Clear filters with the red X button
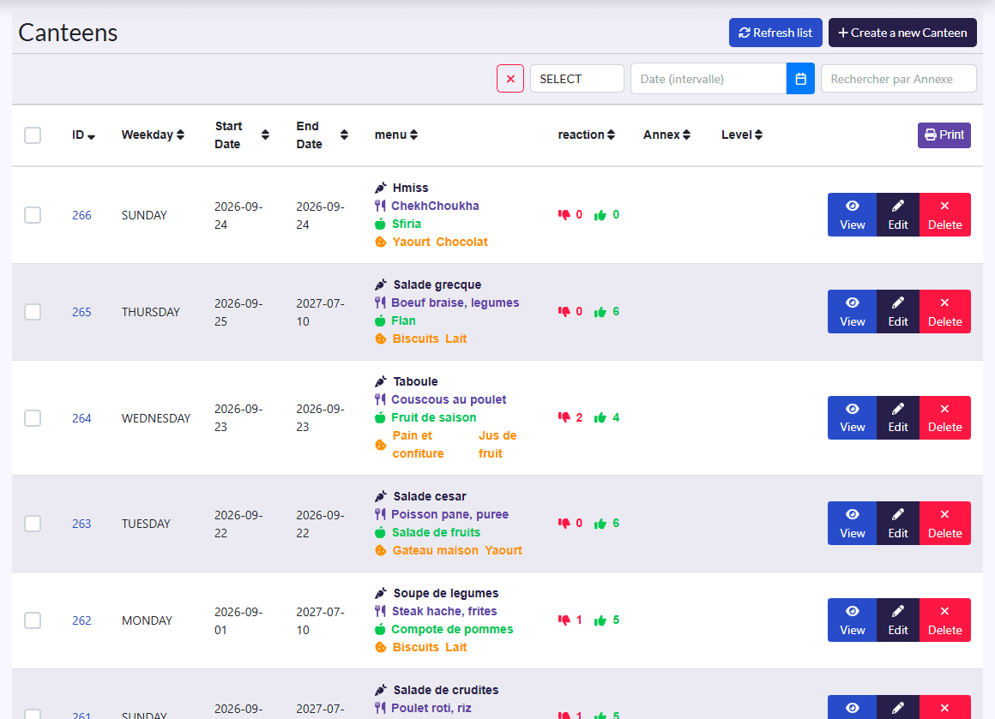This screenshot has width=995, height=719. click(x=510, y=79)
